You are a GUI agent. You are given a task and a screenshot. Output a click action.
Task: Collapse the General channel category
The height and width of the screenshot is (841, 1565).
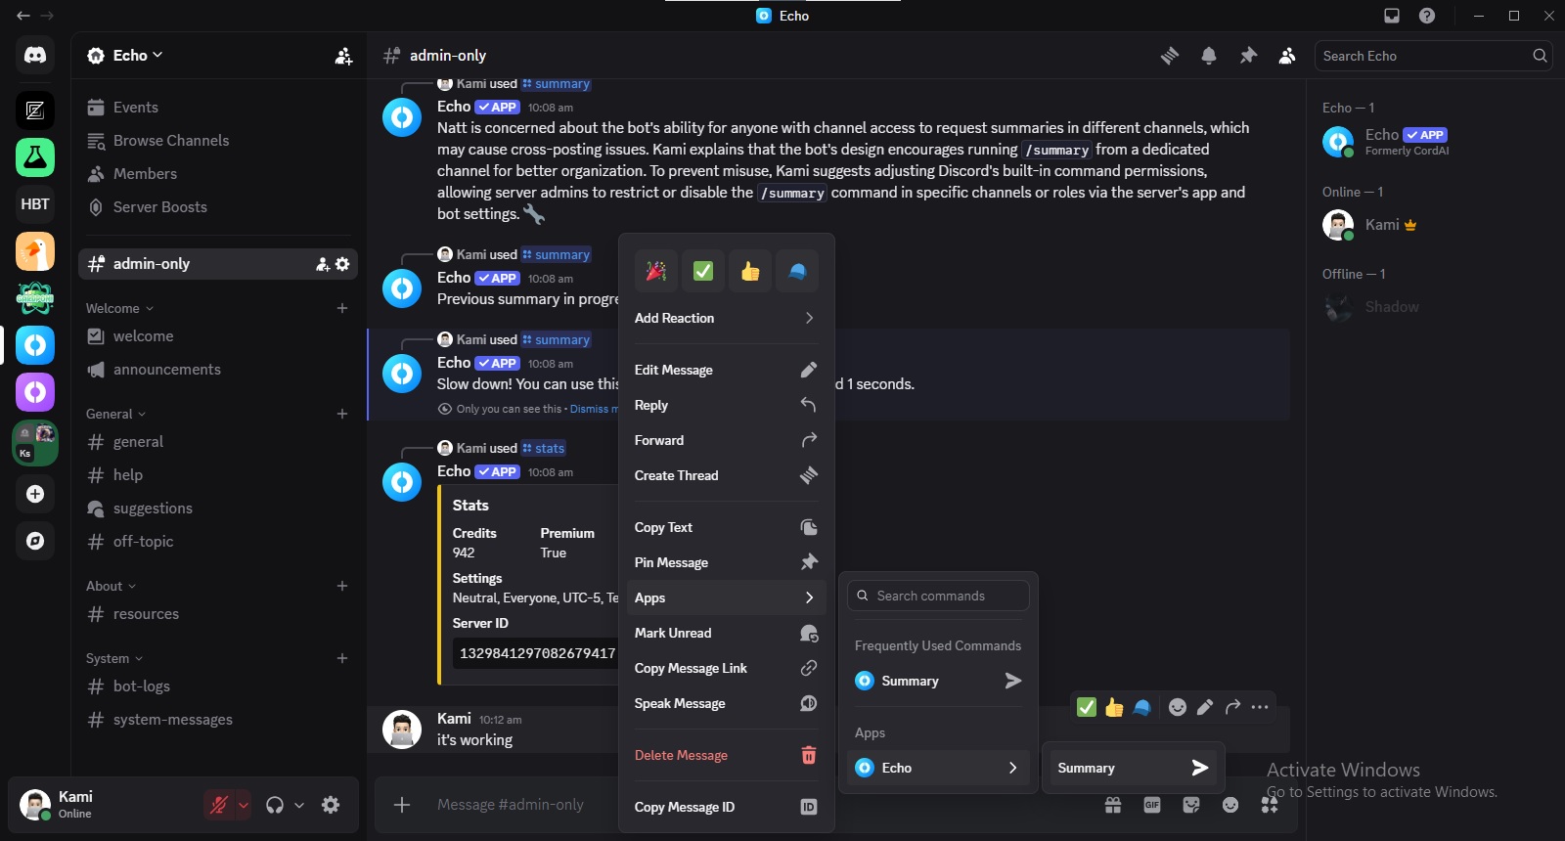coord(115,414)
